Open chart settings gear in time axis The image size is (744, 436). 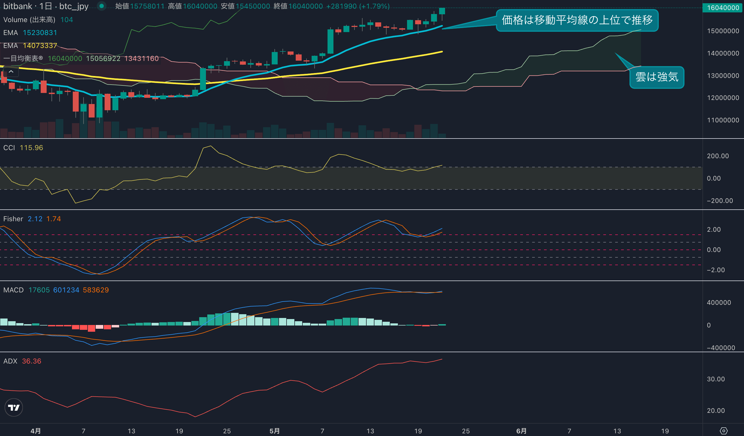723,431
